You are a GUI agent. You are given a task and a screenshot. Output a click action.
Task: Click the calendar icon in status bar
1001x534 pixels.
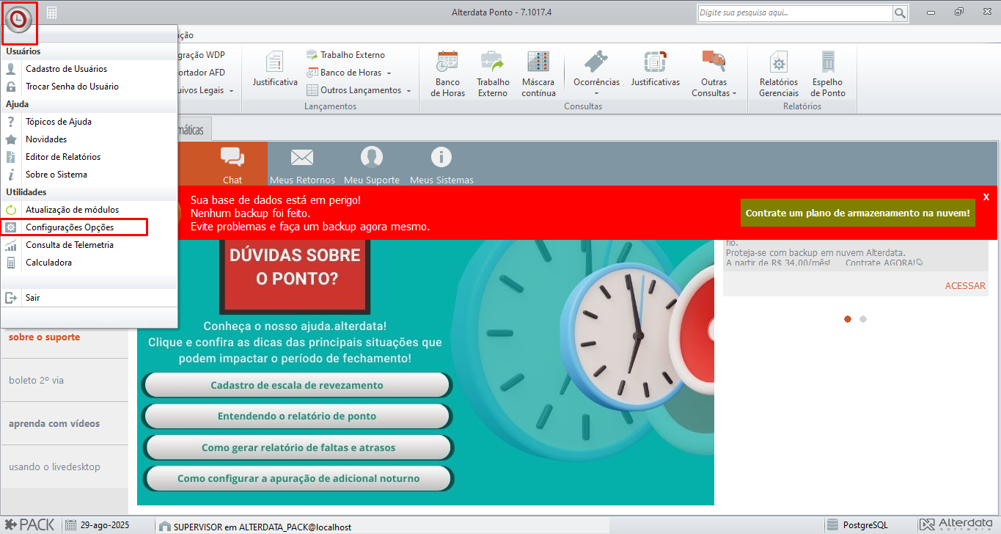click(70, 525)
